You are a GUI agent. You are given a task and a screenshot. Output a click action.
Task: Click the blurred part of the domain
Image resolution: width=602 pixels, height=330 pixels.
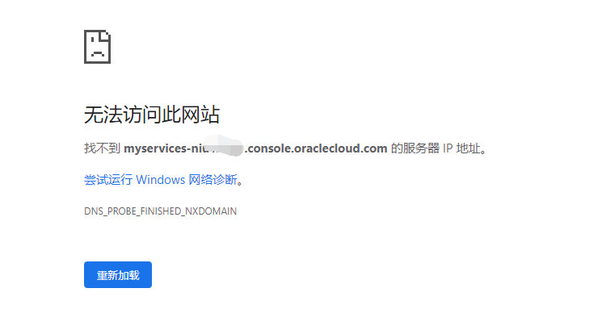225,146
